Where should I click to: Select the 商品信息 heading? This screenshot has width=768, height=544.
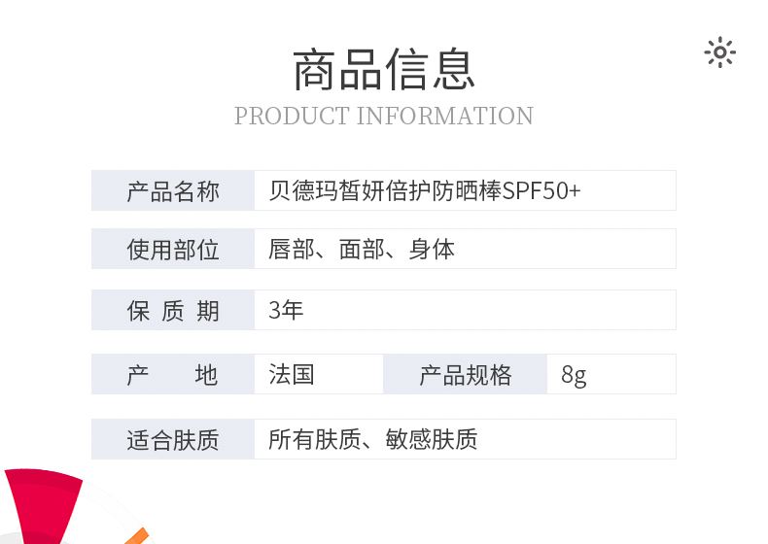[x=383, y=70]
